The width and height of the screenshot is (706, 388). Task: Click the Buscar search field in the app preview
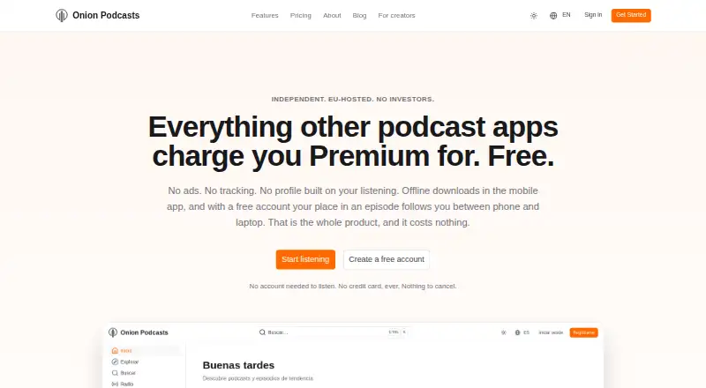[334, 332]
